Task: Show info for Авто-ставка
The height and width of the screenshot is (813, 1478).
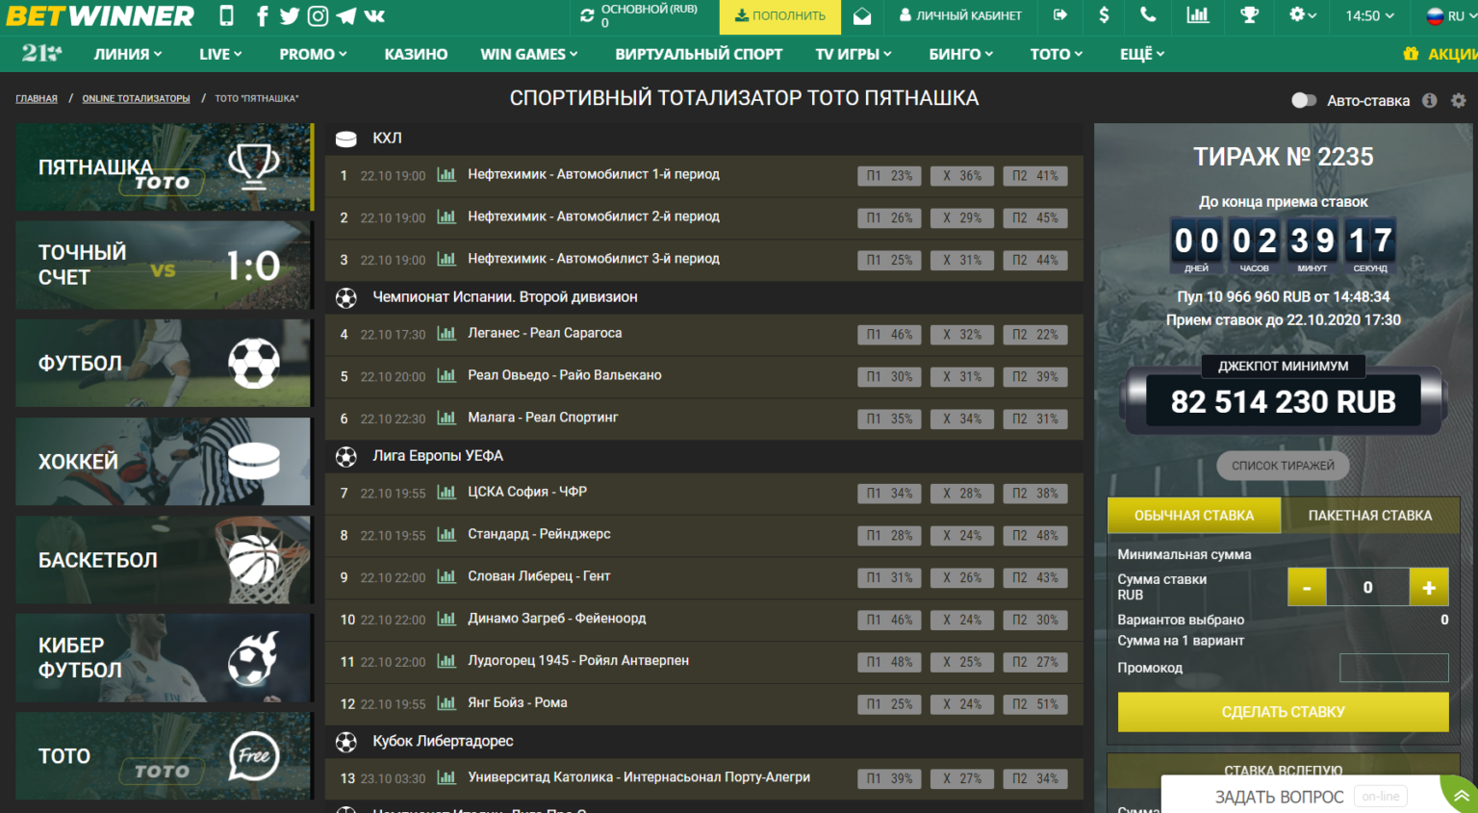Action: click(1430, 100)
